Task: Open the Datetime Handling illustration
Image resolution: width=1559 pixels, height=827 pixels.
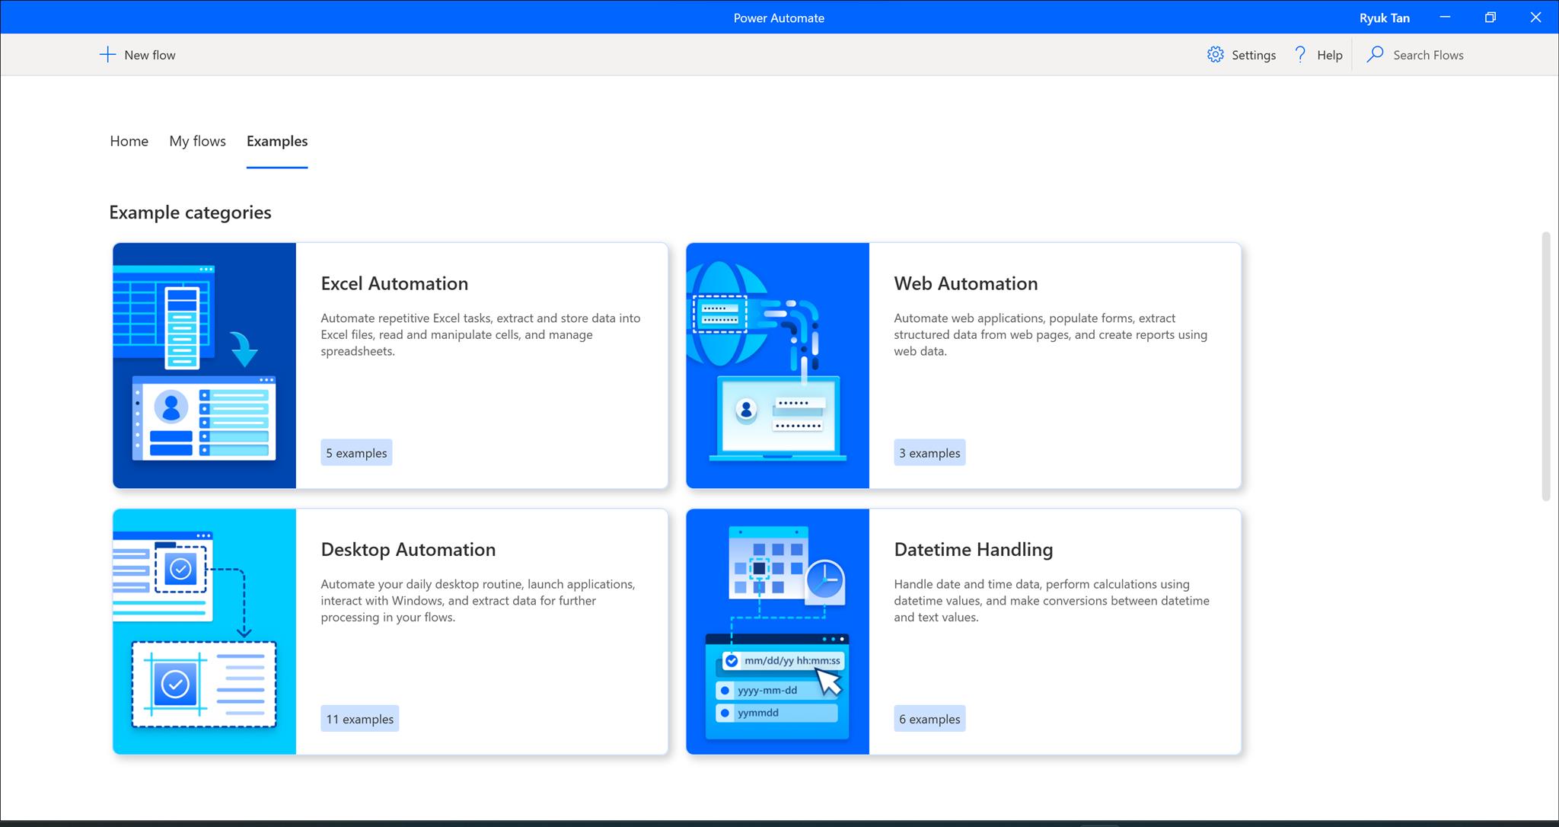Action: point(777,631)
